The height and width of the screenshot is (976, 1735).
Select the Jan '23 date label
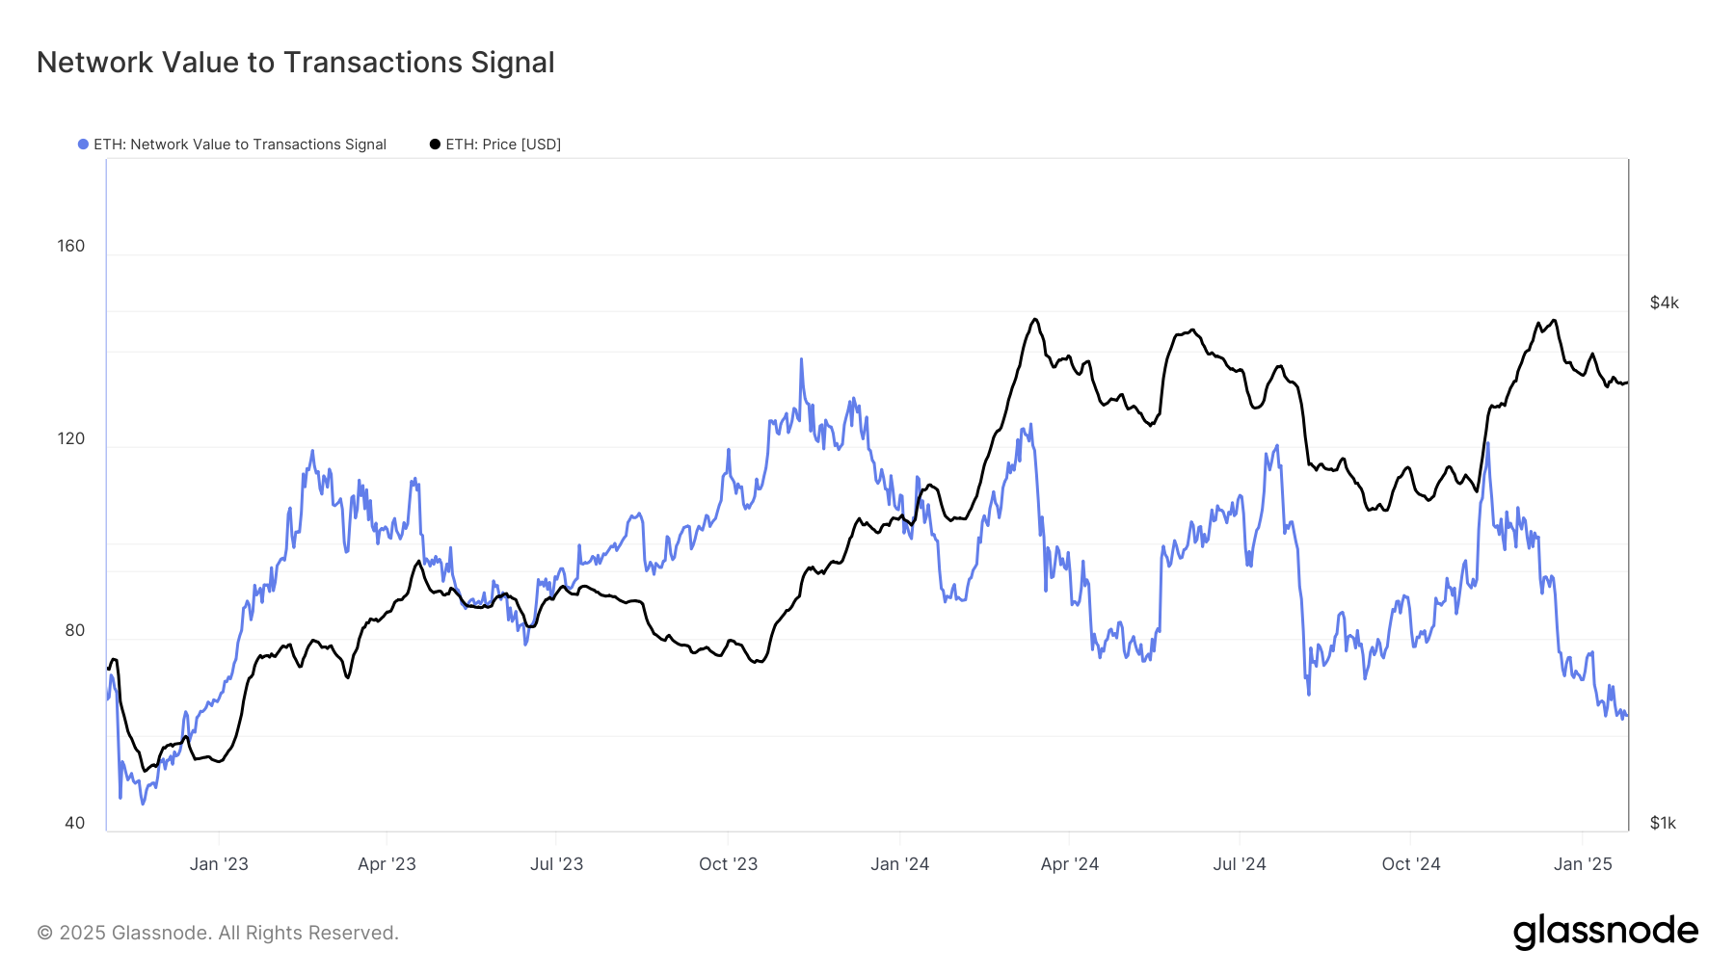[219, 864]
